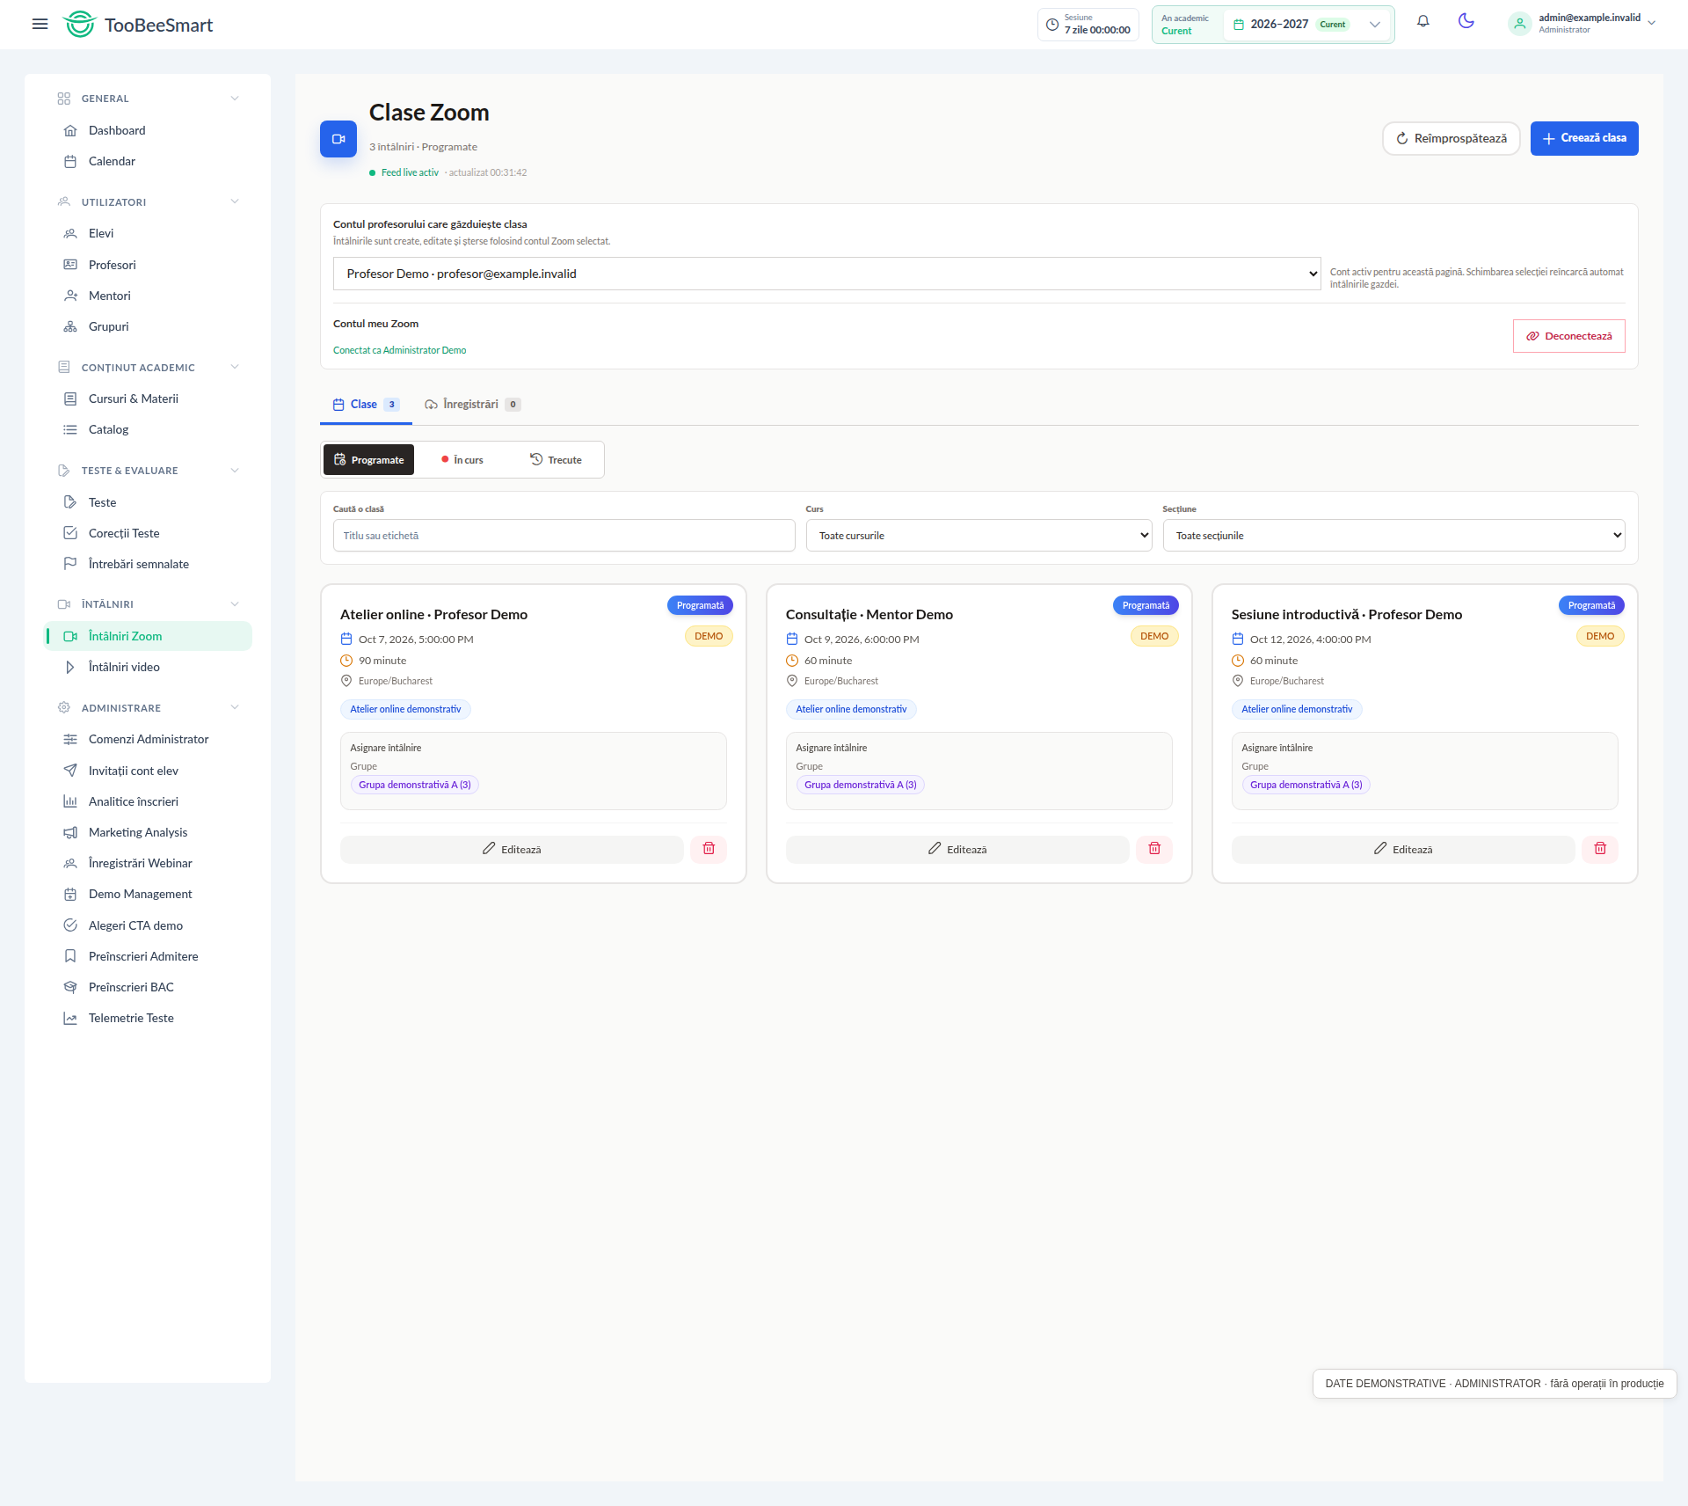Image resolution: width=1688 pixels, height=1506 pixels.
Task: Click the blue Clase Zoom camera icon
Action: (338, 139)
